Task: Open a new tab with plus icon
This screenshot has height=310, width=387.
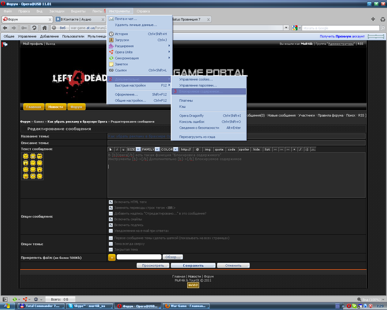Action: 373,19
